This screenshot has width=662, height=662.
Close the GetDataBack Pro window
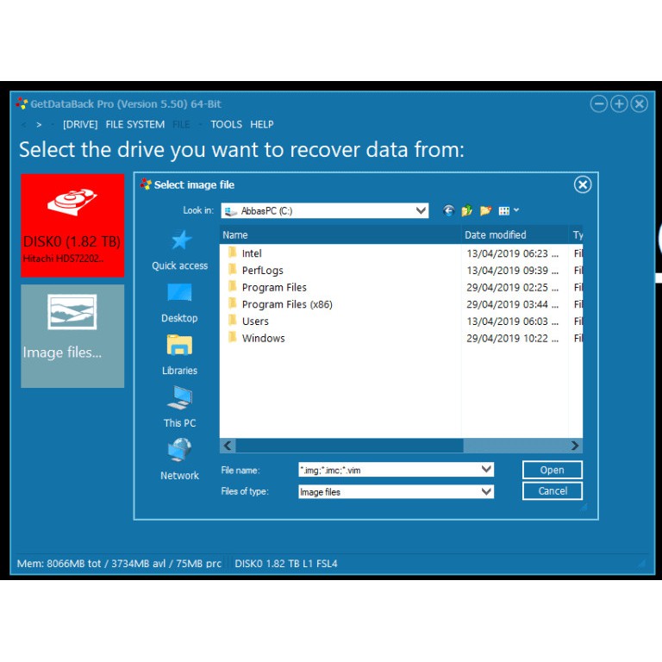pyautogui.click(x=640, y=103)
